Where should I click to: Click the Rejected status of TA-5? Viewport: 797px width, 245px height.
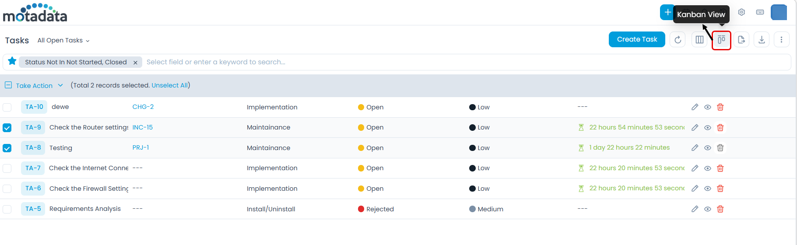pyautogui.click(x=376, y=209)
